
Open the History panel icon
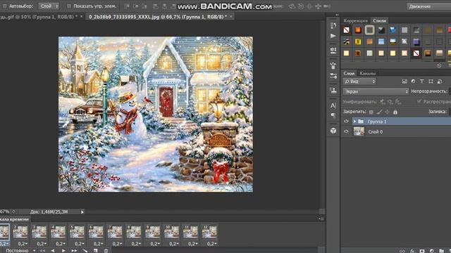333,25
